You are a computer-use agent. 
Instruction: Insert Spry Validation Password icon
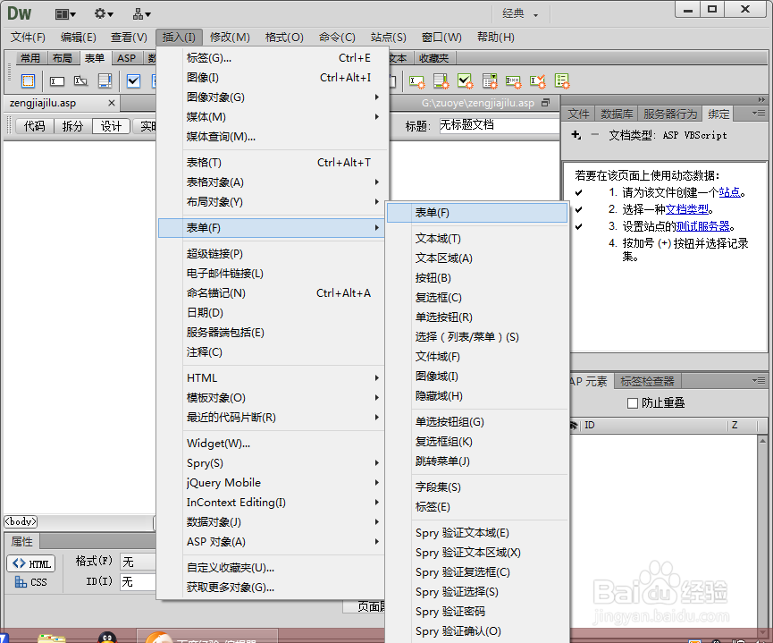tap(513, 81)
